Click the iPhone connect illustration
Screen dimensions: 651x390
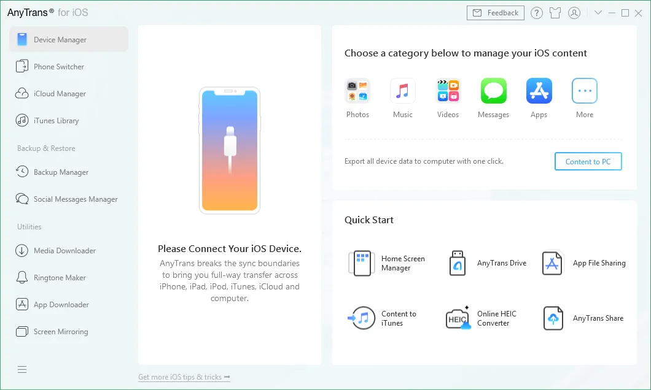click(x=230, y=150)
